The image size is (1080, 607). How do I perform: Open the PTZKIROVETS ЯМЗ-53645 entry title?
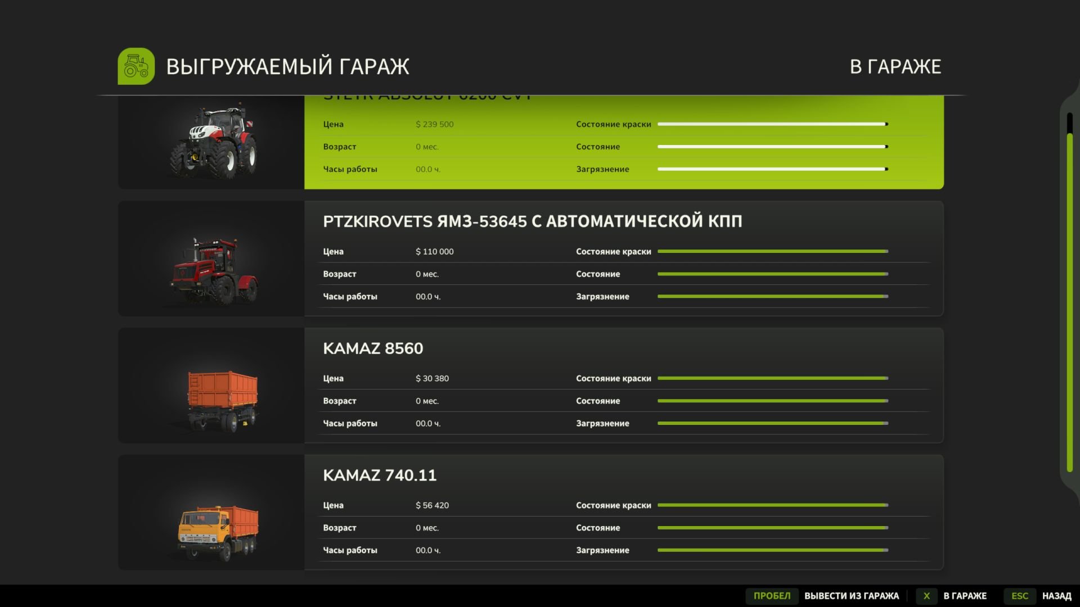tap(532, 221)
